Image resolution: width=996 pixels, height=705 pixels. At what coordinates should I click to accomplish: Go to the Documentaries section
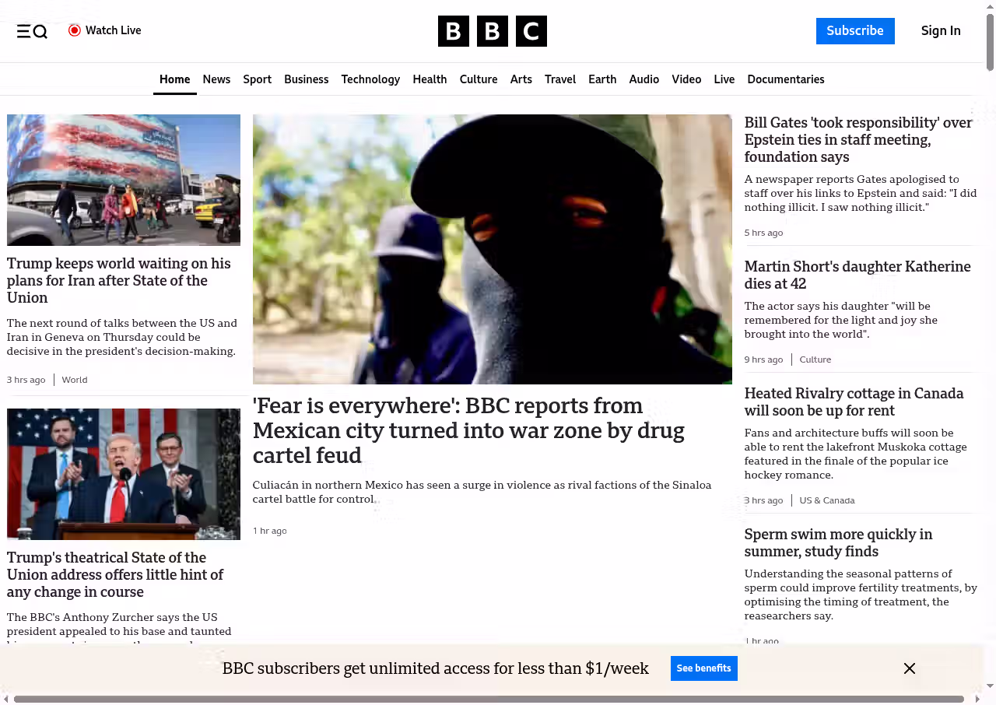click(x=785, y=79)
